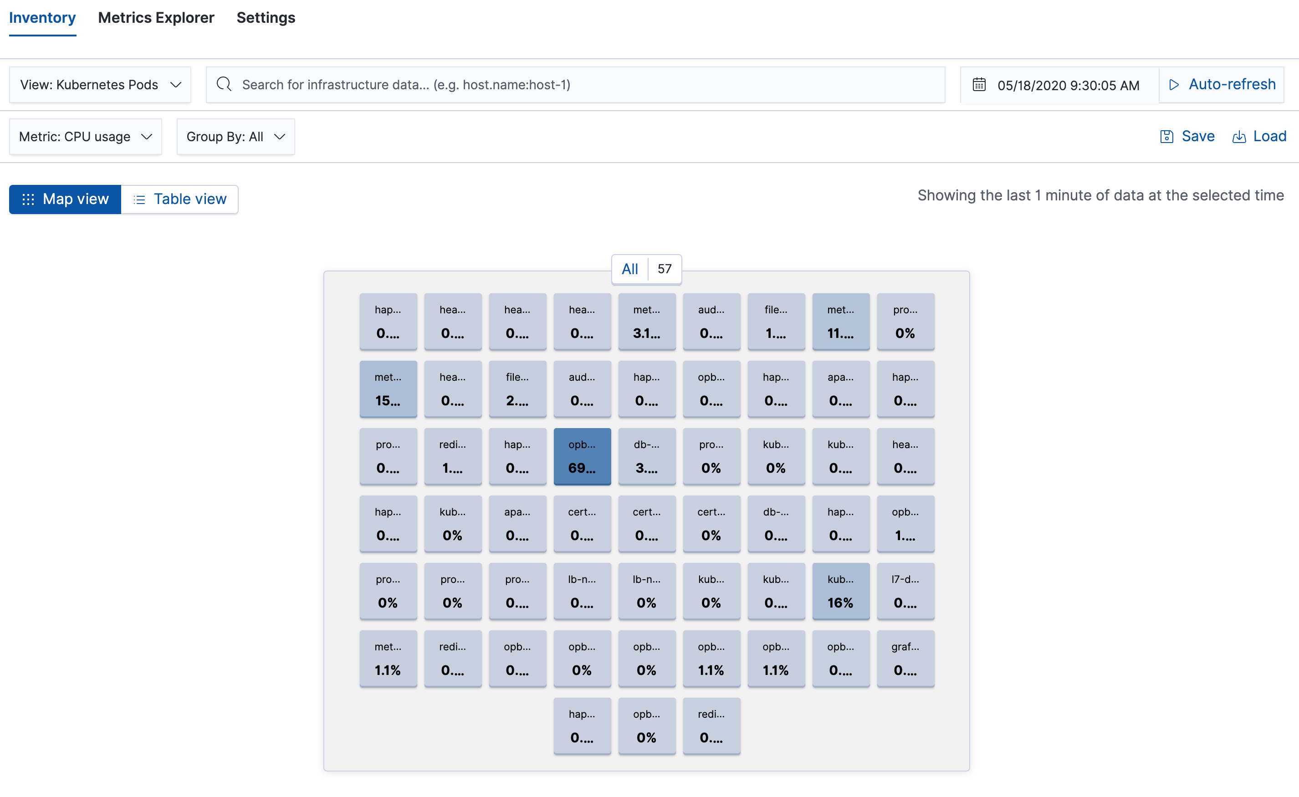Focus the infrastructure data search field

click(580, 84)
